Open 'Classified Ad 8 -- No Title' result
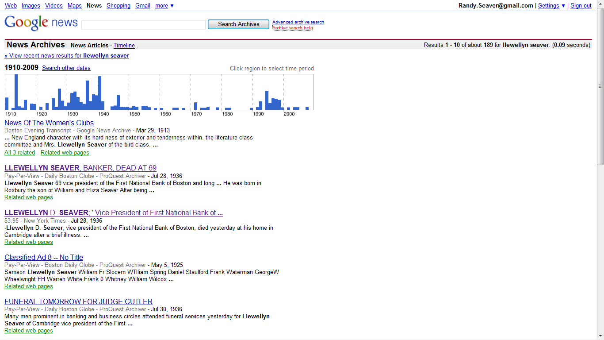The height and width of the screenshot is (340, 604). (44, 258)
